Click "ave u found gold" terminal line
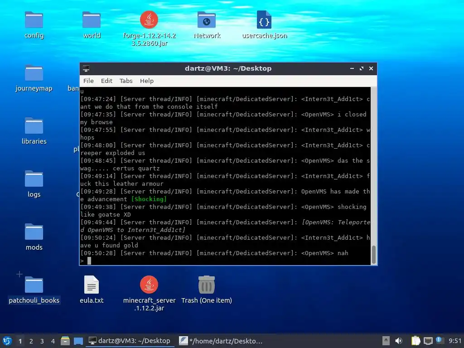This screenshot has width=464, height=348. point(109,245)
